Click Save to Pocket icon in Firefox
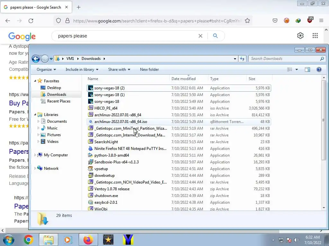 coord(275,20)
